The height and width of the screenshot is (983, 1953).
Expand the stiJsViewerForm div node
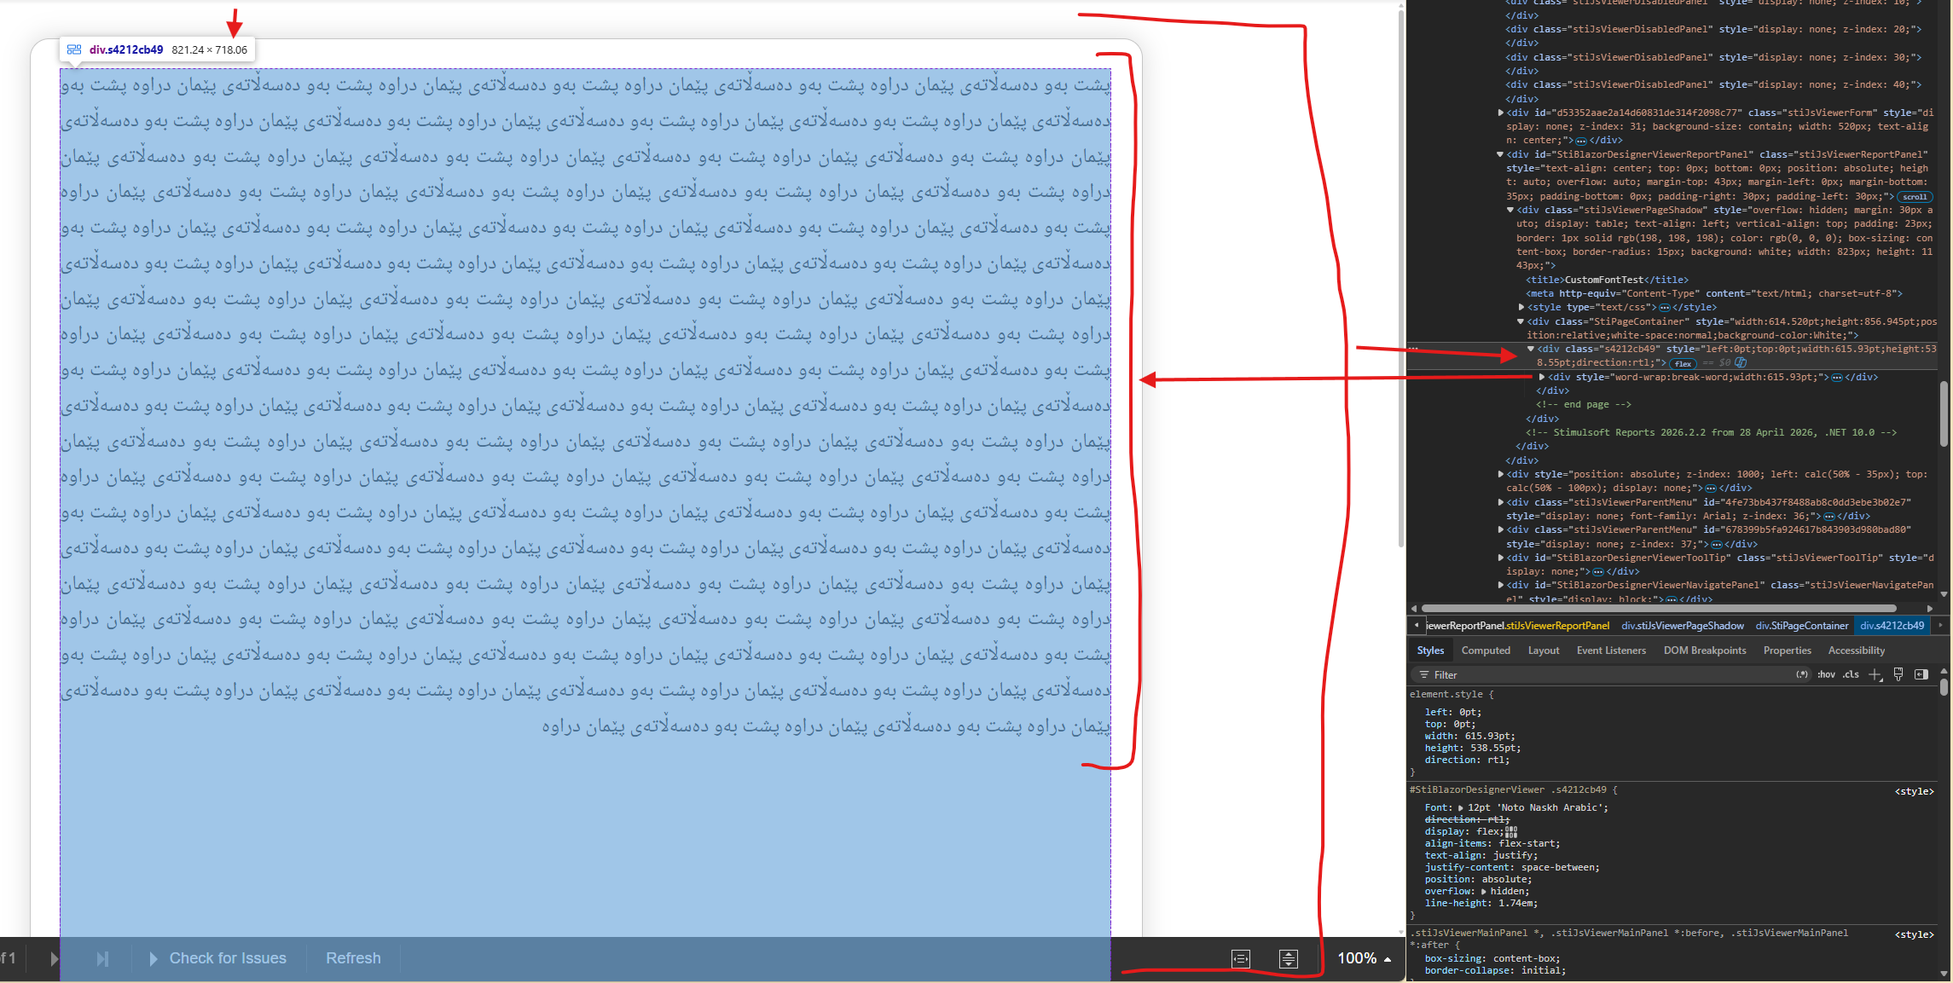[1500, 113]
